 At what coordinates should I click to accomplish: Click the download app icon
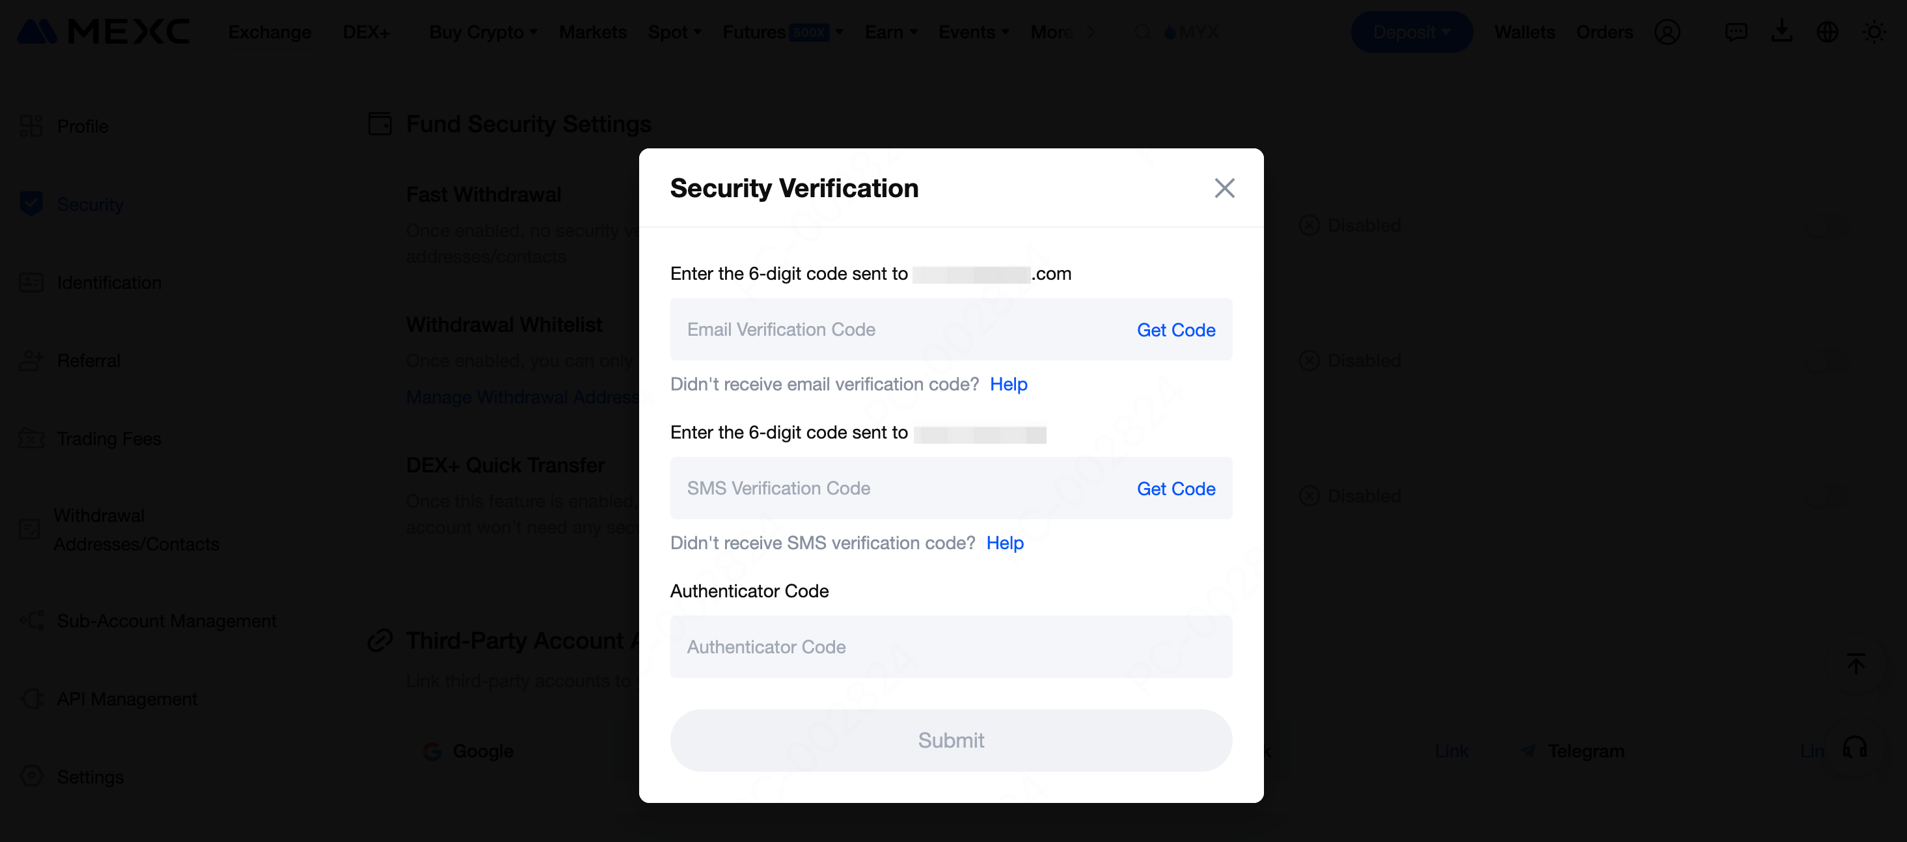pyautogui.click(x=1782, y=32)
